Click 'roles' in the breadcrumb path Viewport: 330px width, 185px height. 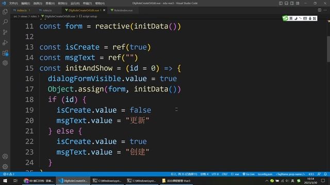click(x=34, y=16)
